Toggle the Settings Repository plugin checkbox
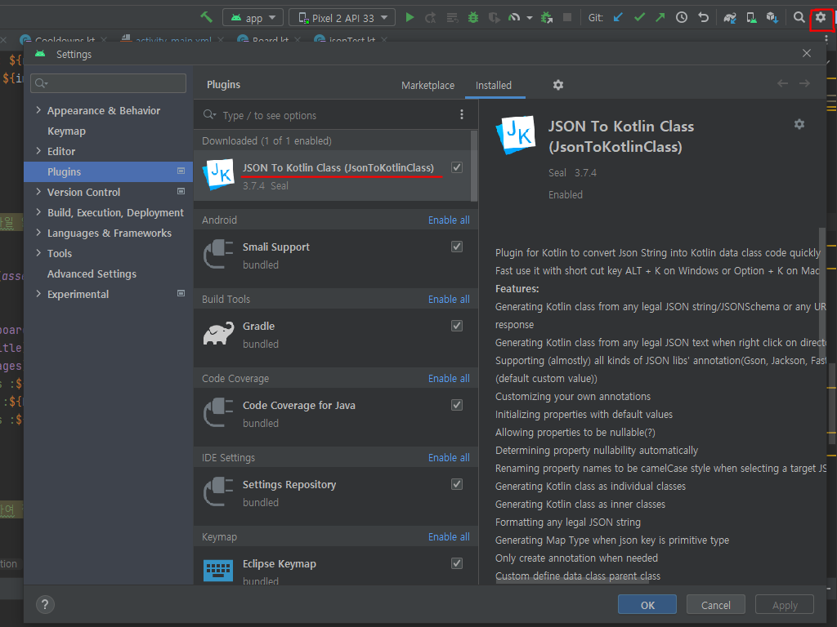The width and height of the screenshot is (837, 627). [457, 484]
